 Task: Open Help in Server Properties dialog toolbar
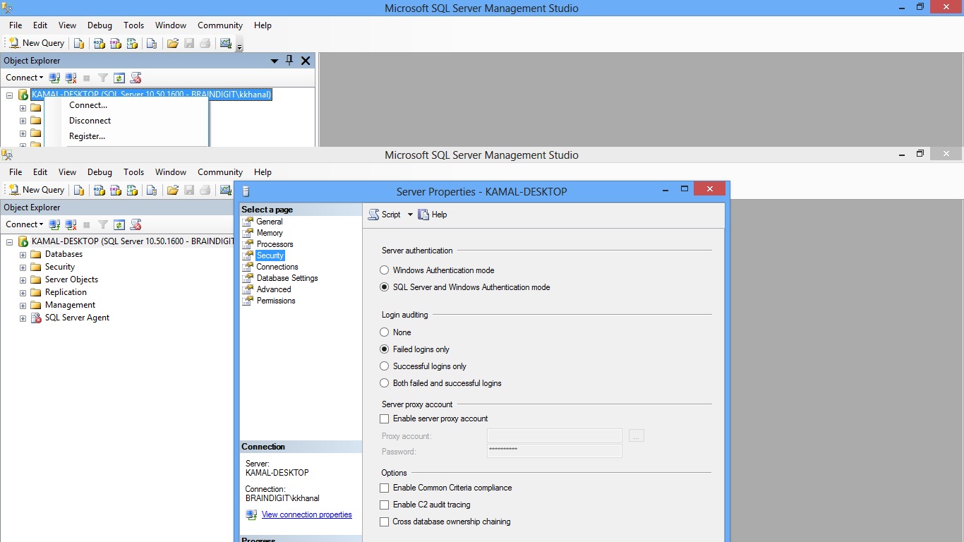point(433,215)
